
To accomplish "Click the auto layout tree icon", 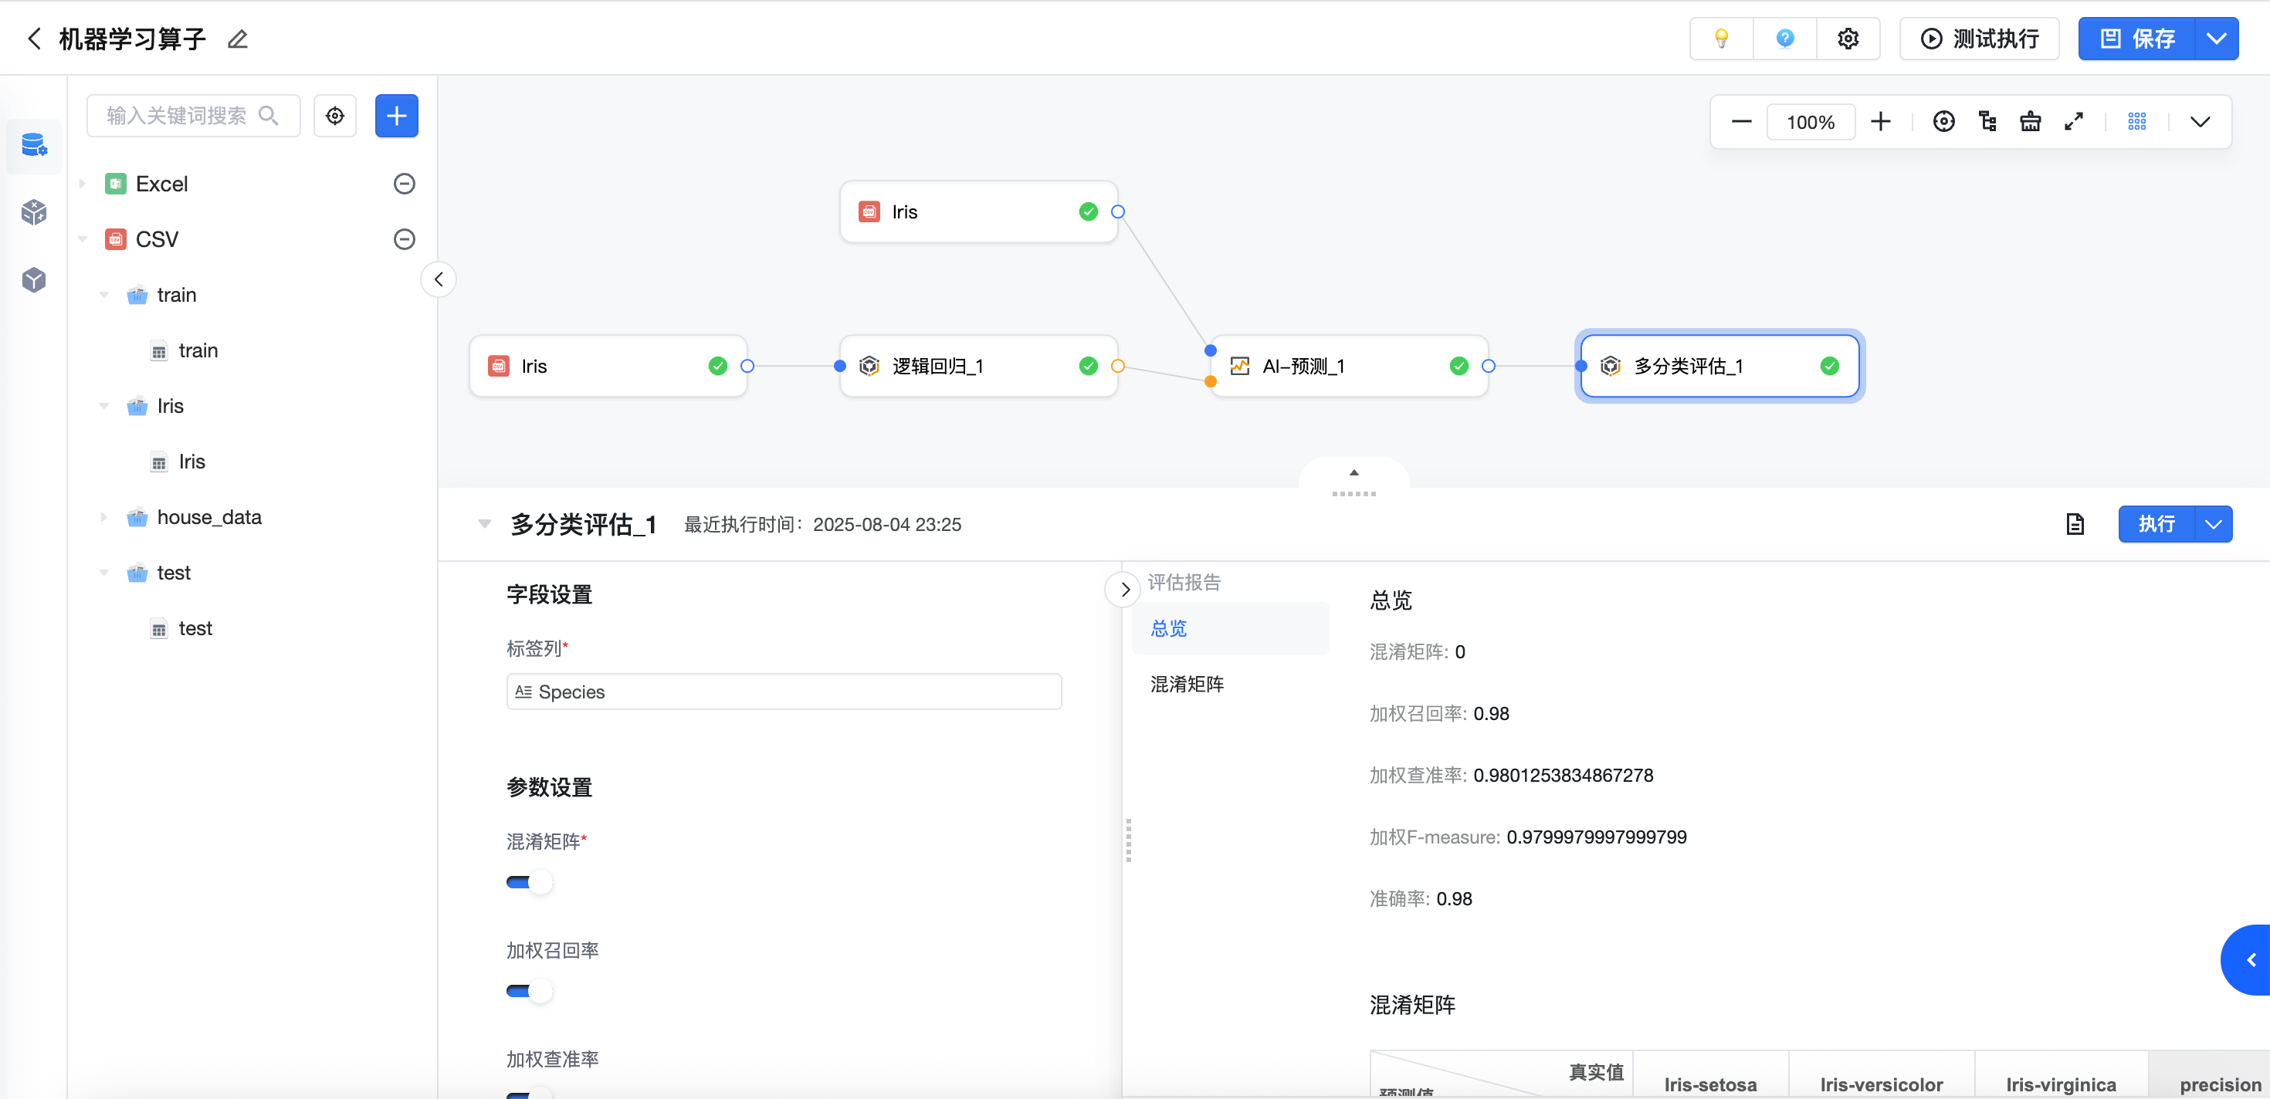I will pyautogui.click(x=1987, y=121).
